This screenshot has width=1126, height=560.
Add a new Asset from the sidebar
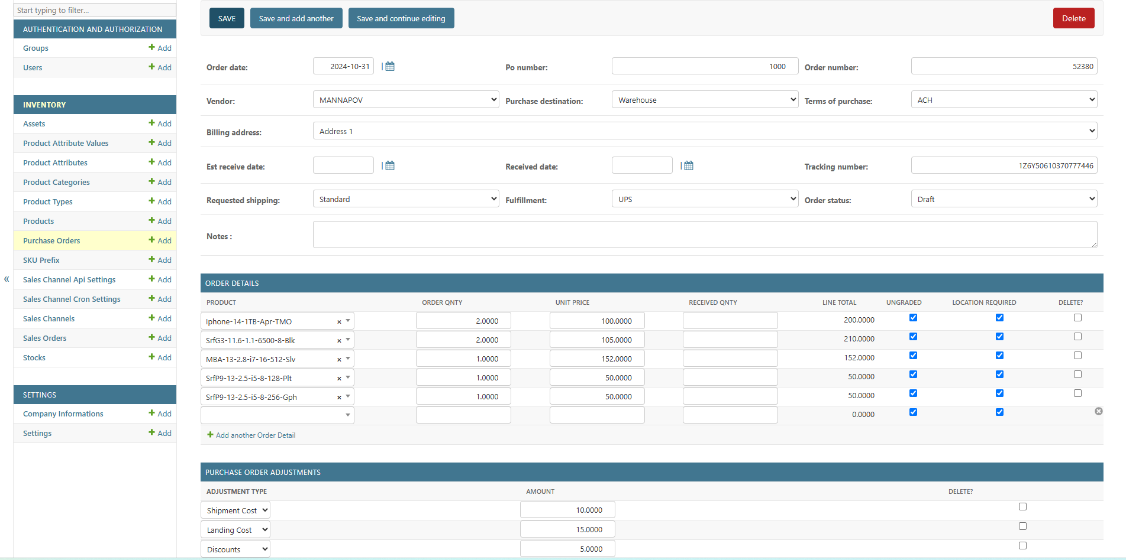pyautogui.click(x=160, y=123)
